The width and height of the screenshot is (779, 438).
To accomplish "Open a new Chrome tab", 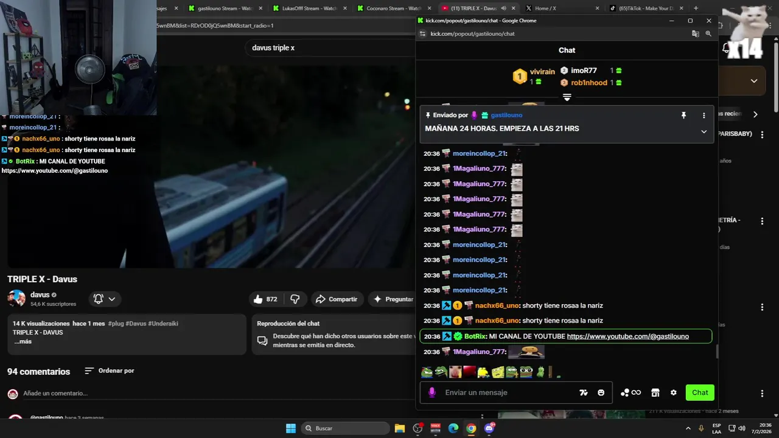I will click(696, 9).
